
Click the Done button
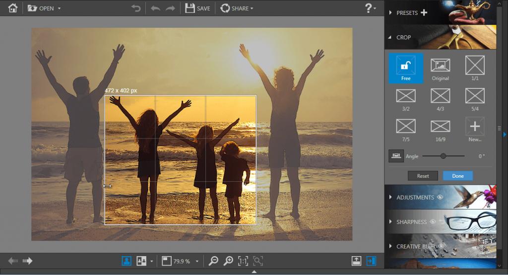point(457,176)
